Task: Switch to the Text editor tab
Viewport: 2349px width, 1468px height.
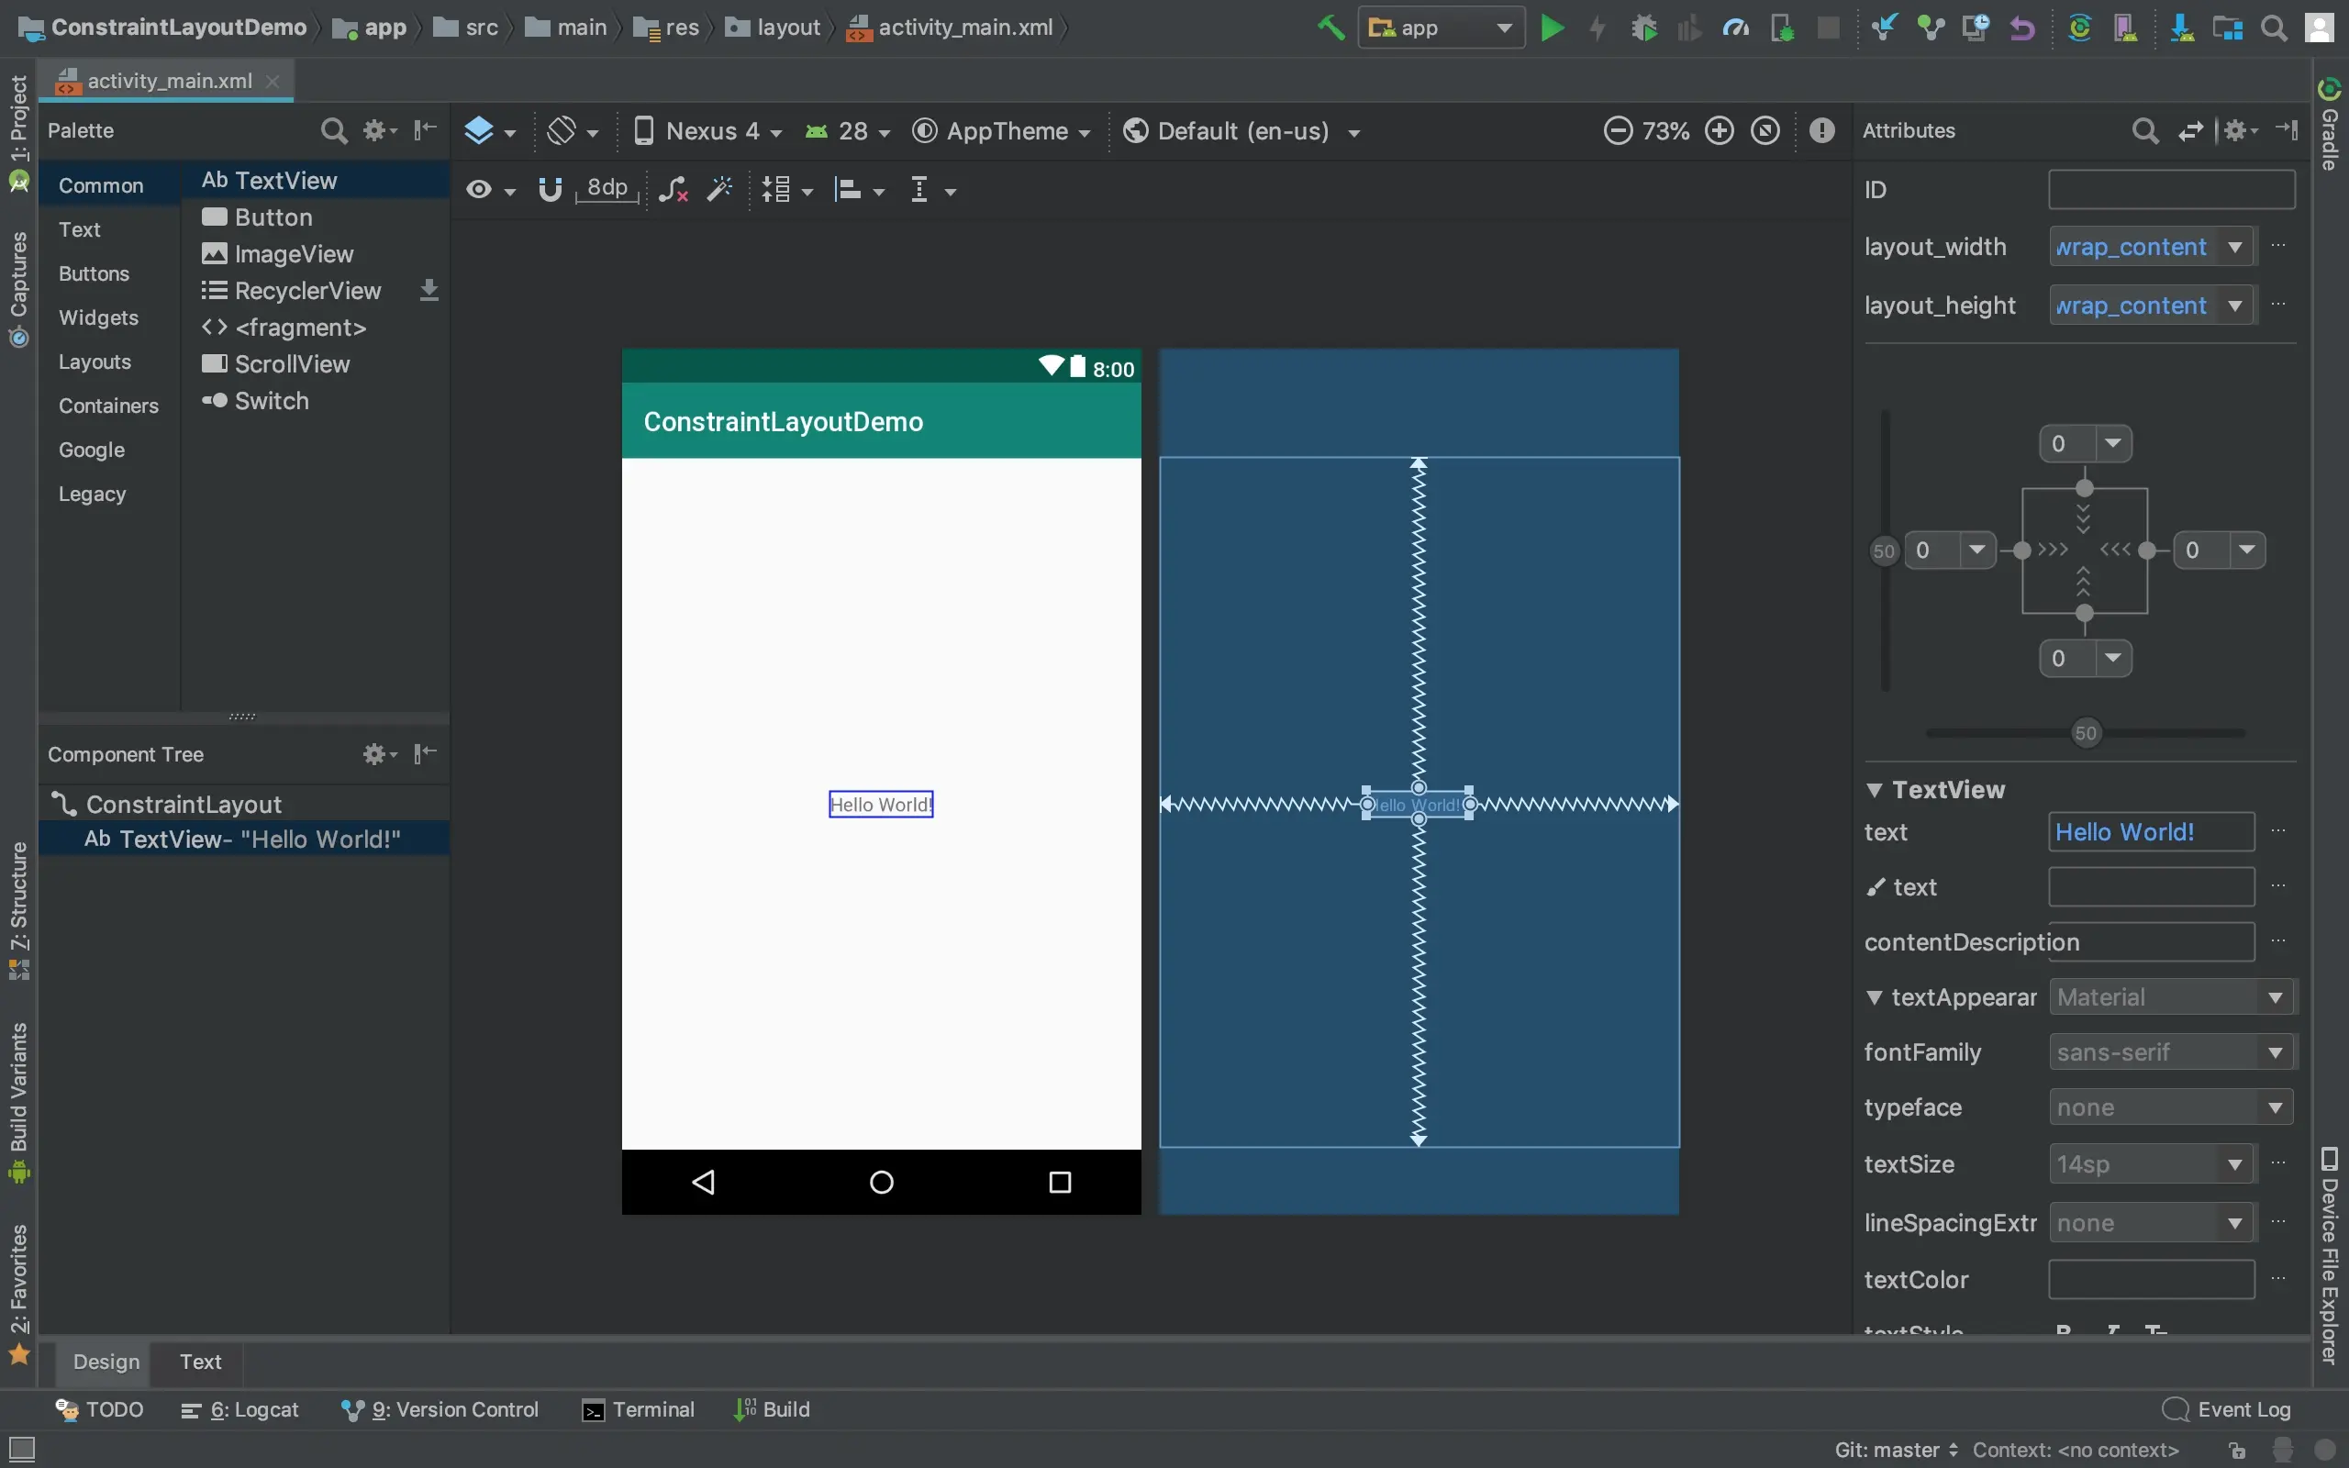Action: click(x=200, y=1362)
